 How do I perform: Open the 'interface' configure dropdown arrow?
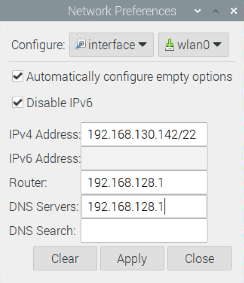[142, 44]
